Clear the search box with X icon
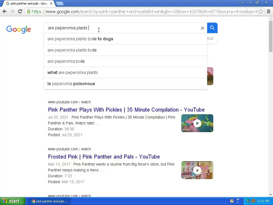Screen dimensions: 273x205 tap(202, 28)
